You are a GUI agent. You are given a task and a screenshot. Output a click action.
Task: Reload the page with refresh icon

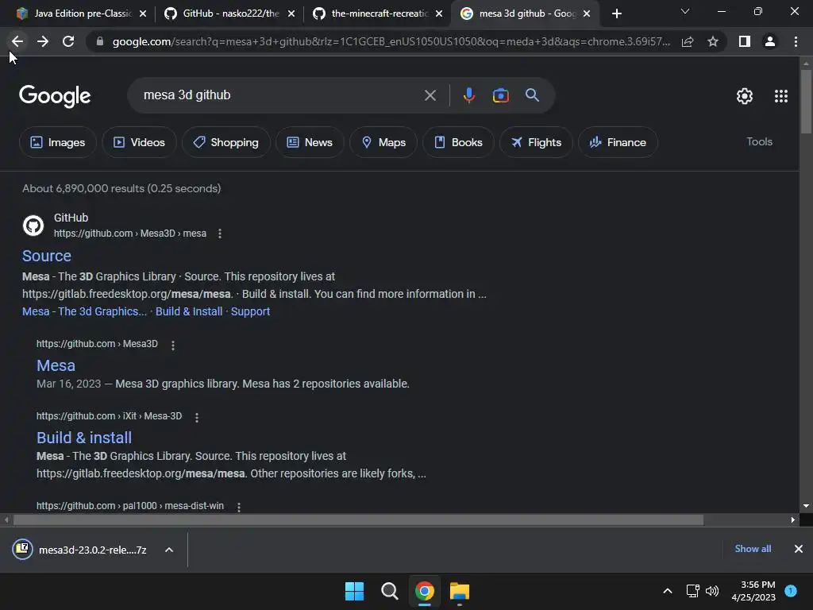68,41
